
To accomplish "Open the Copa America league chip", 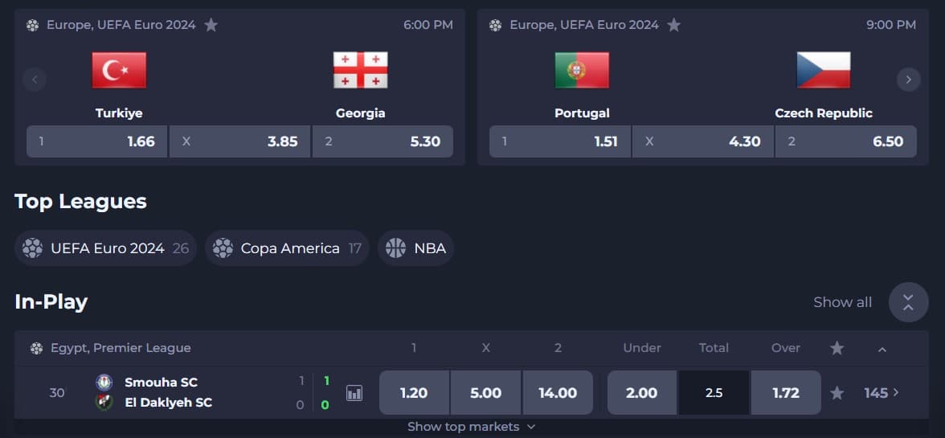I will click(x=287, y=248).
